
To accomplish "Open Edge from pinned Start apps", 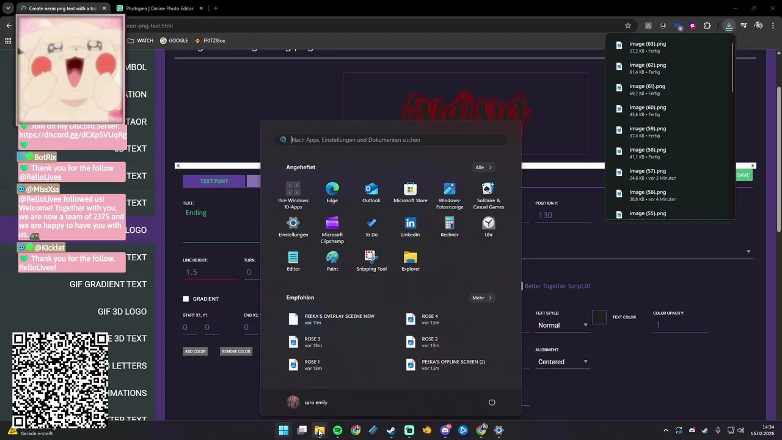I will (x=332, y=193).
